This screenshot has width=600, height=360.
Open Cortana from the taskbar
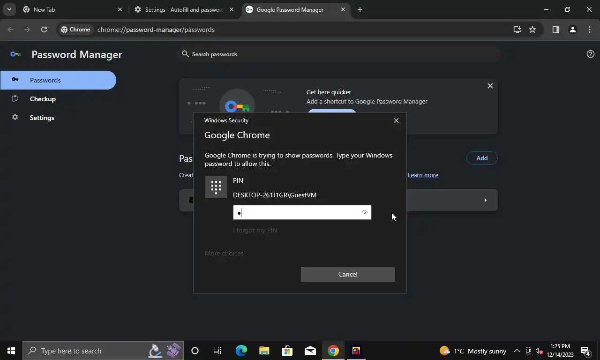[195, 351]
